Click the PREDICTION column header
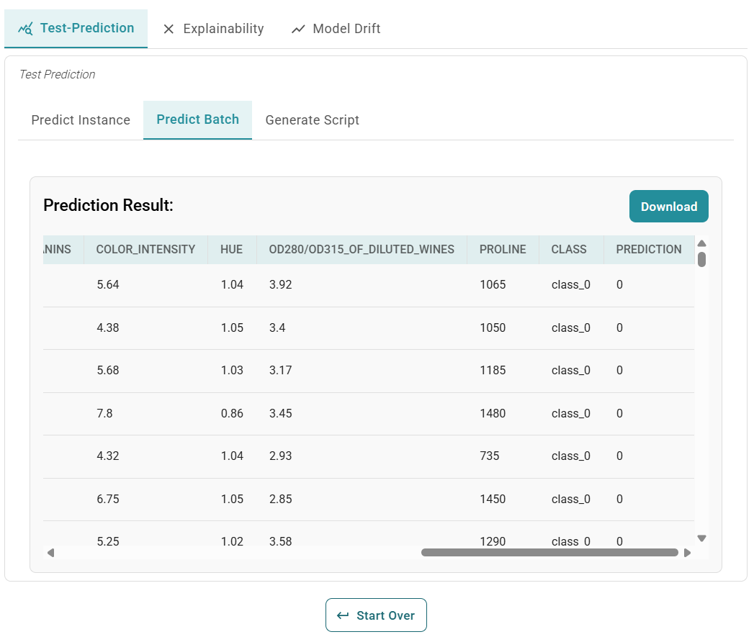This screenshot has height=637, width=754. tap(648, 250)
